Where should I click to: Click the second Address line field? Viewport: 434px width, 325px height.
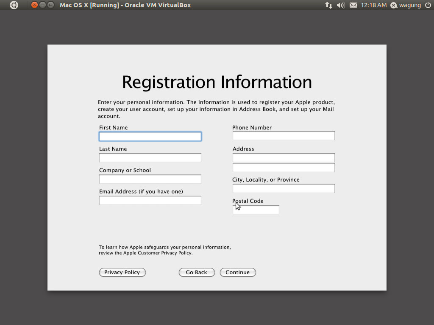(284, 168)
